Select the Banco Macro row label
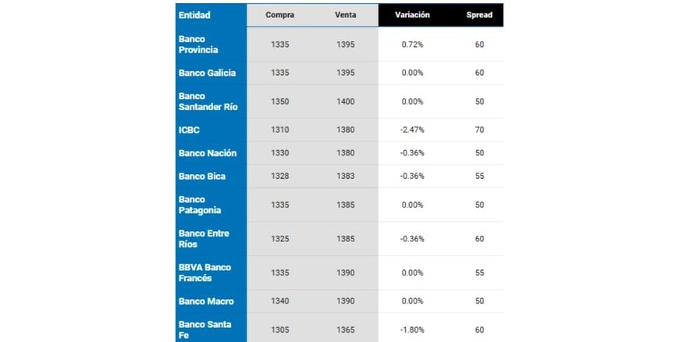Viewport: 679px width, 342px height. point(206,301)
